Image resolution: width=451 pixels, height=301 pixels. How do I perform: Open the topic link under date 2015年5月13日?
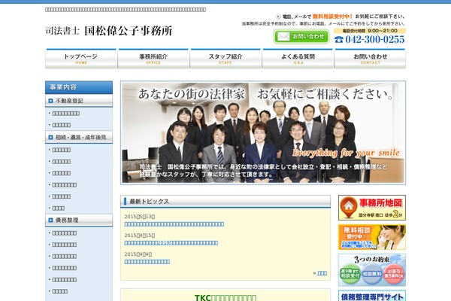coord(174,224)
